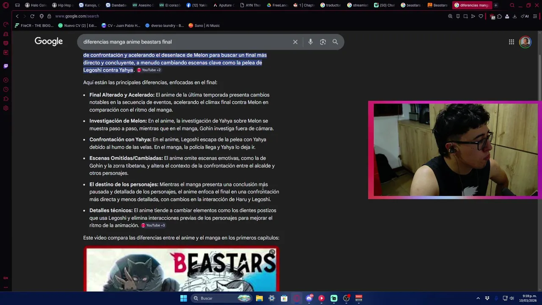
Task: Switch to the Dandadan tab
Action: [x=116, y=5]
